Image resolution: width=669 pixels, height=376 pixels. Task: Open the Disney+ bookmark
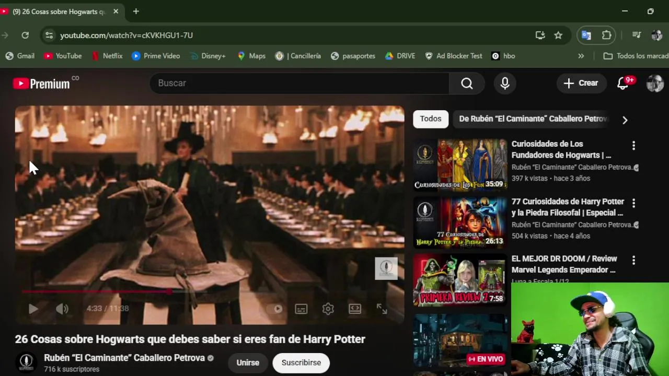(207, 56)
